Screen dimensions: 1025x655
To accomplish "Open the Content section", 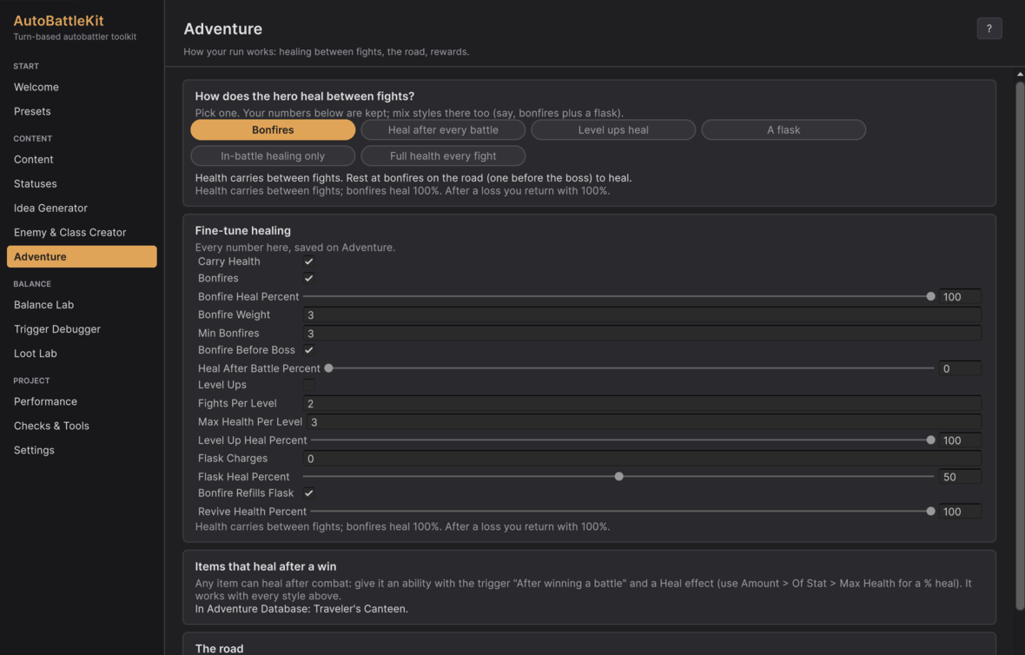I will tap(82, 160).
